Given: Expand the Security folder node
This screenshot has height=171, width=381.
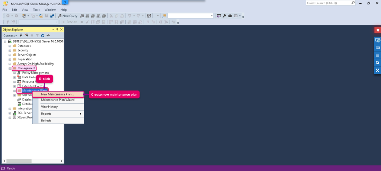Looking at the screenshot, I should pos(10,51).
